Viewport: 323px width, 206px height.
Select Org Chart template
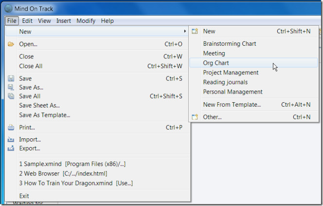pyautogui.click(x=253, y=63)
